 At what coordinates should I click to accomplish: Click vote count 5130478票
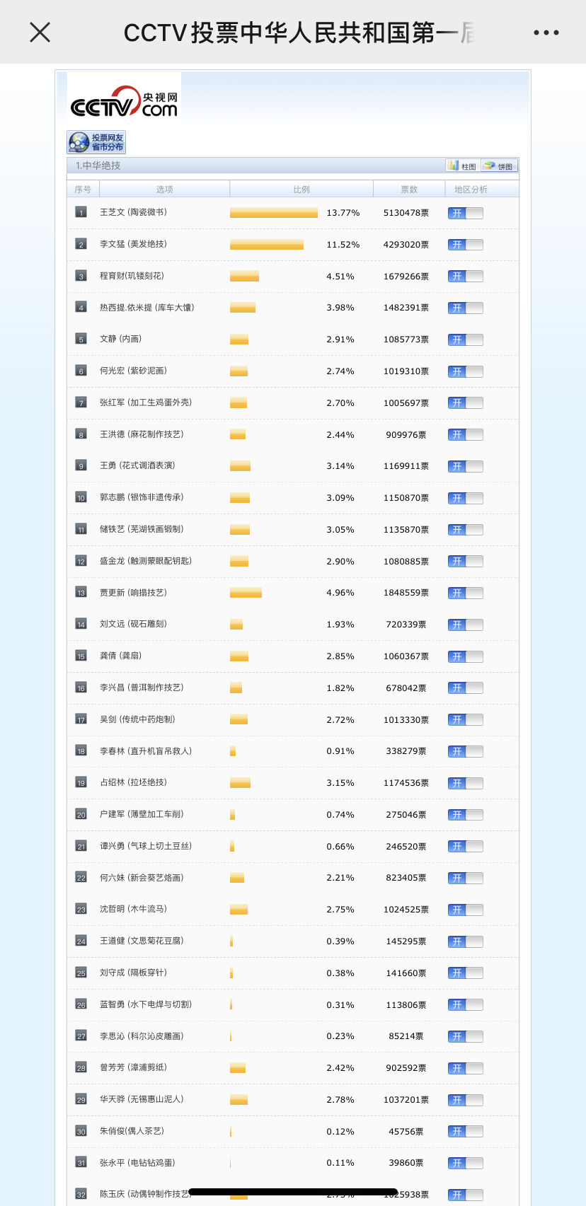tap(406, 213)
